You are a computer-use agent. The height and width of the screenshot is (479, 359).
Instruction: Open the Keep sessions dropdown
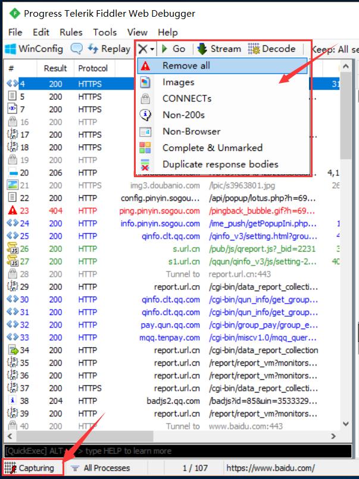tap(335, 49)
